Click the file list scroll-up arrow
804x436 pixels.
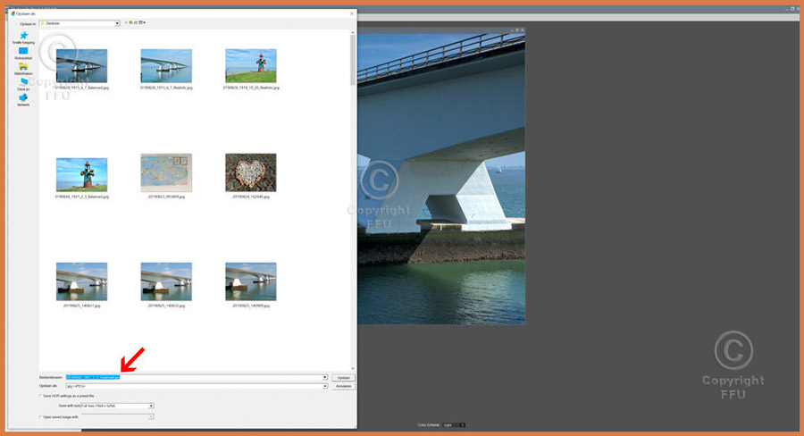352,32
